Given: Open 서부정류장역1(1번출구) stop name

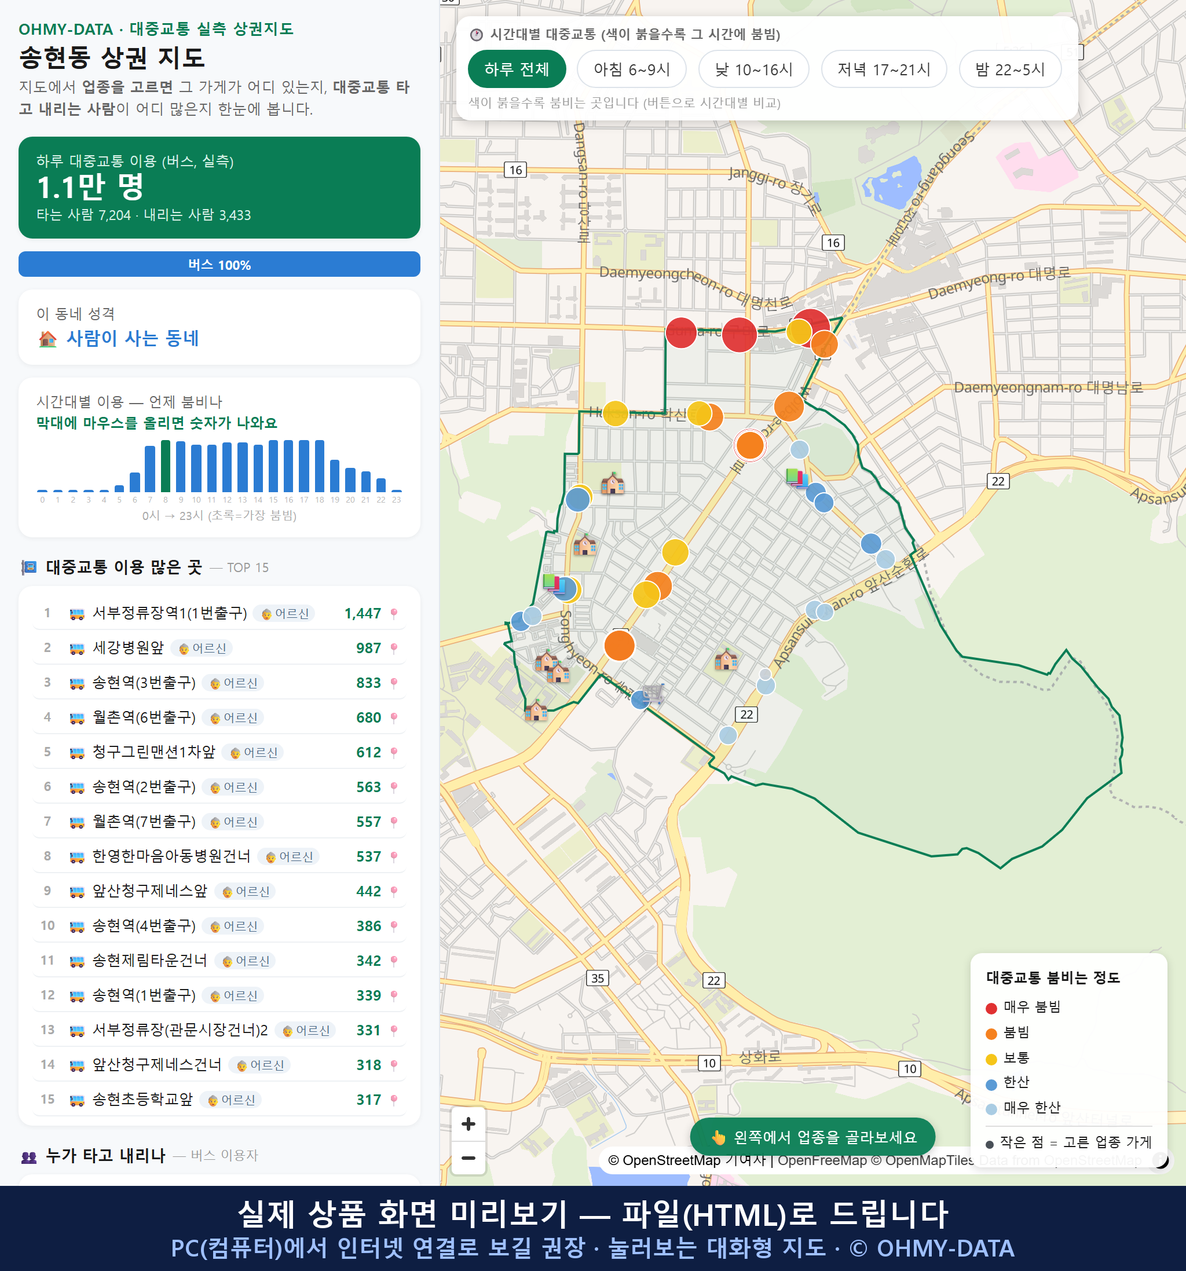Looking at the screenshot, I should click(x=170, y=613).
